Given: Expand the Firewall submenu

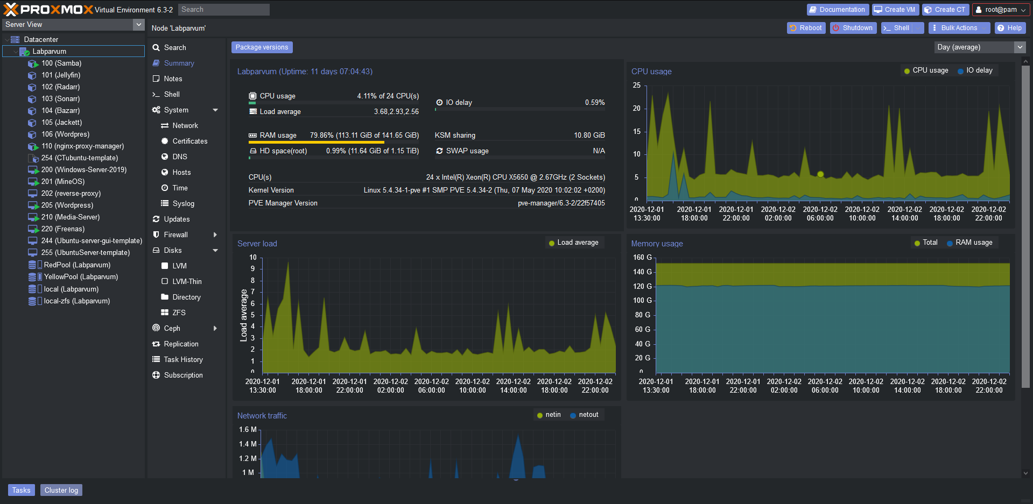Looking at the screenshot, I should pyautogui.click(x=215, y=235).
